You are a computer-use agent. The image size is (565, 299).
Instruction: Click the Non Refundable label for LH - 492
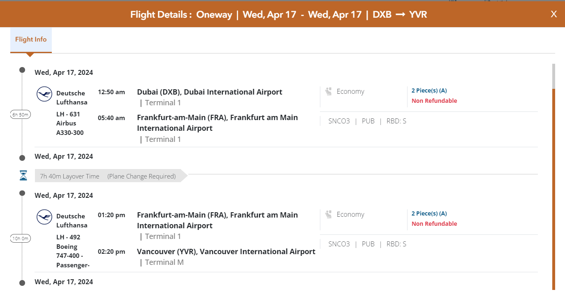click(434, 224)
